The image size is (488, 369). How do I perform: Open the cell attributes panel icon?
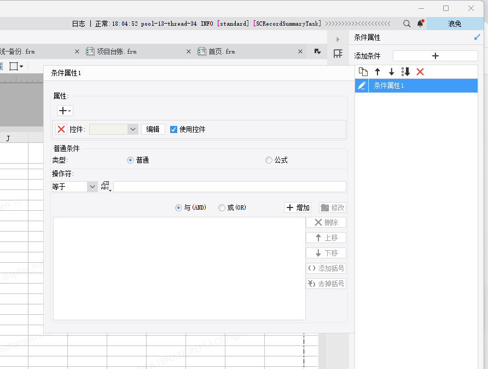338,54
